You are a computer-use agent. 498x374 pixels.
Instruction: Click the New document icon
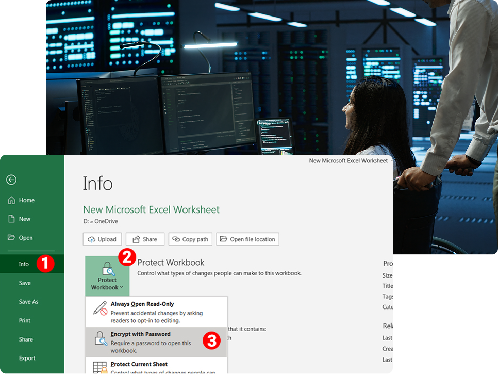tap(11, 219)
